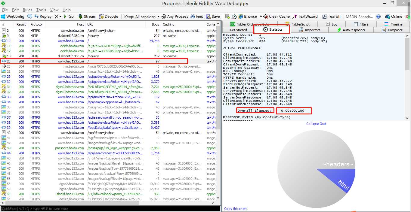The width and height of the screenshot is (411, 212).
Task: Open the Help menu
Action: tap(66, 10)
